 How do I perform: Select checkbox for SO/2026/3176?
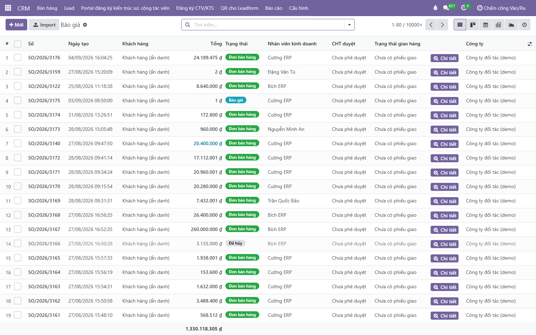click(x=17, y=58)
